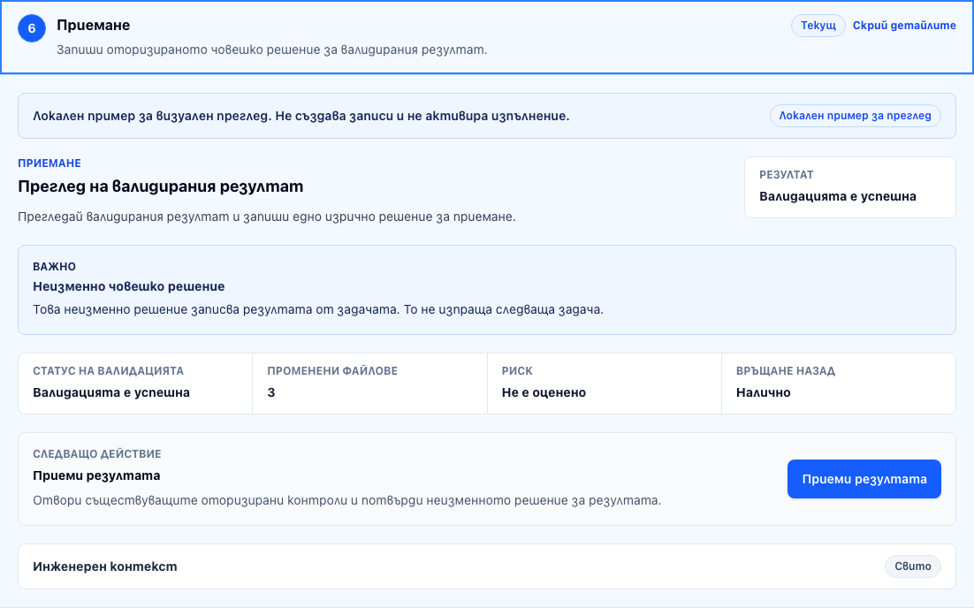Click the Неизменно човешко решение heading
This screenshot has width=974, height=608.
click(x=128, y=286)
